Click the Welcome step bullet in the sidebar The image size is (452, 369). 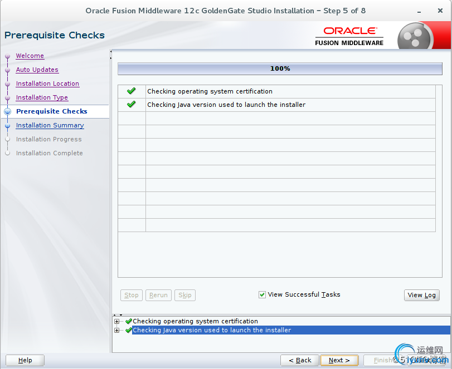tap(8, 56)
